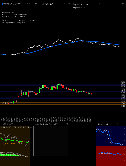The image size is (126, 166).
Task: Click the empty Intra Day Trading Price panel
Action: pos(50,141)
